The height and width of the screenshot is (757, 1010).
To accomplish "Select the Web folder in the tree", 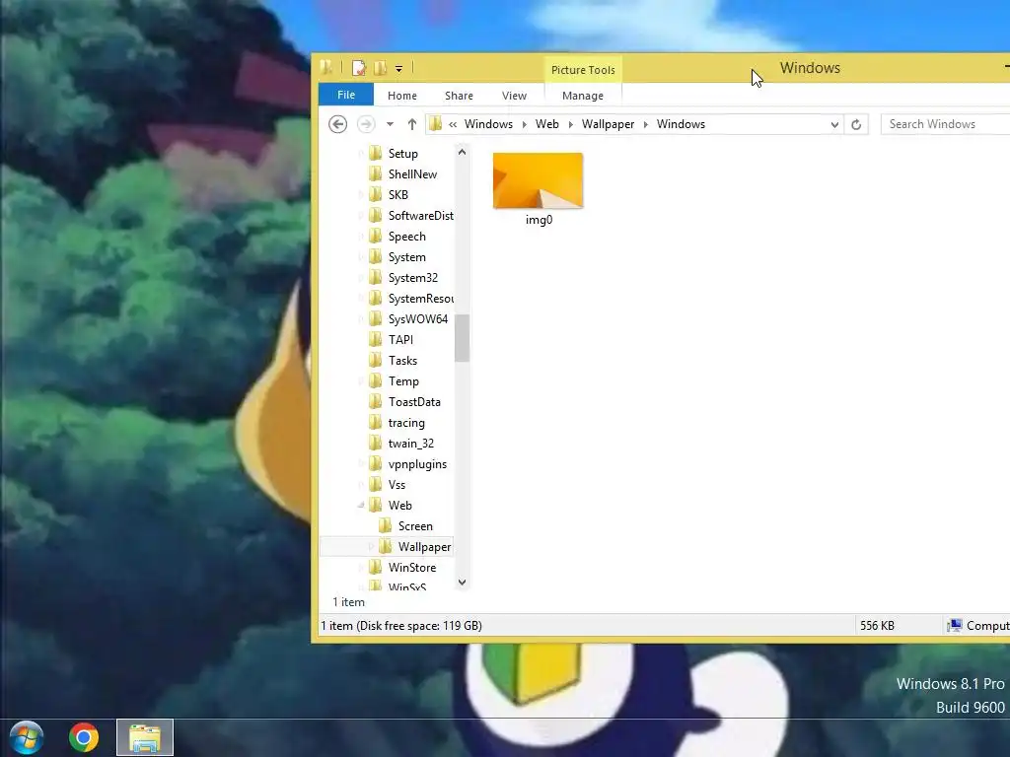I will click(x=399, y=506).
